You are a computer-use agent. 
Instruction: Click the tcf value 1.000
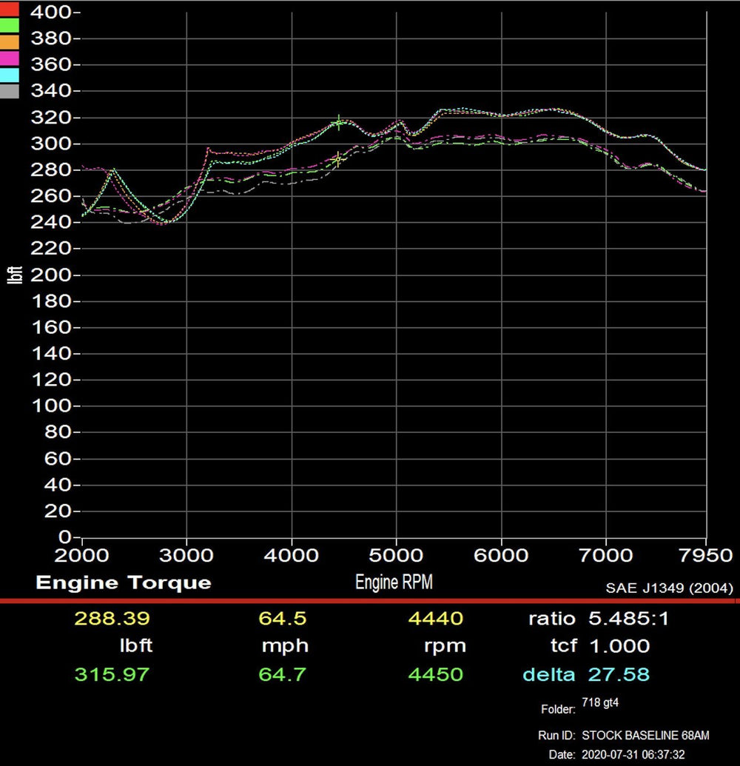point(619,646)
